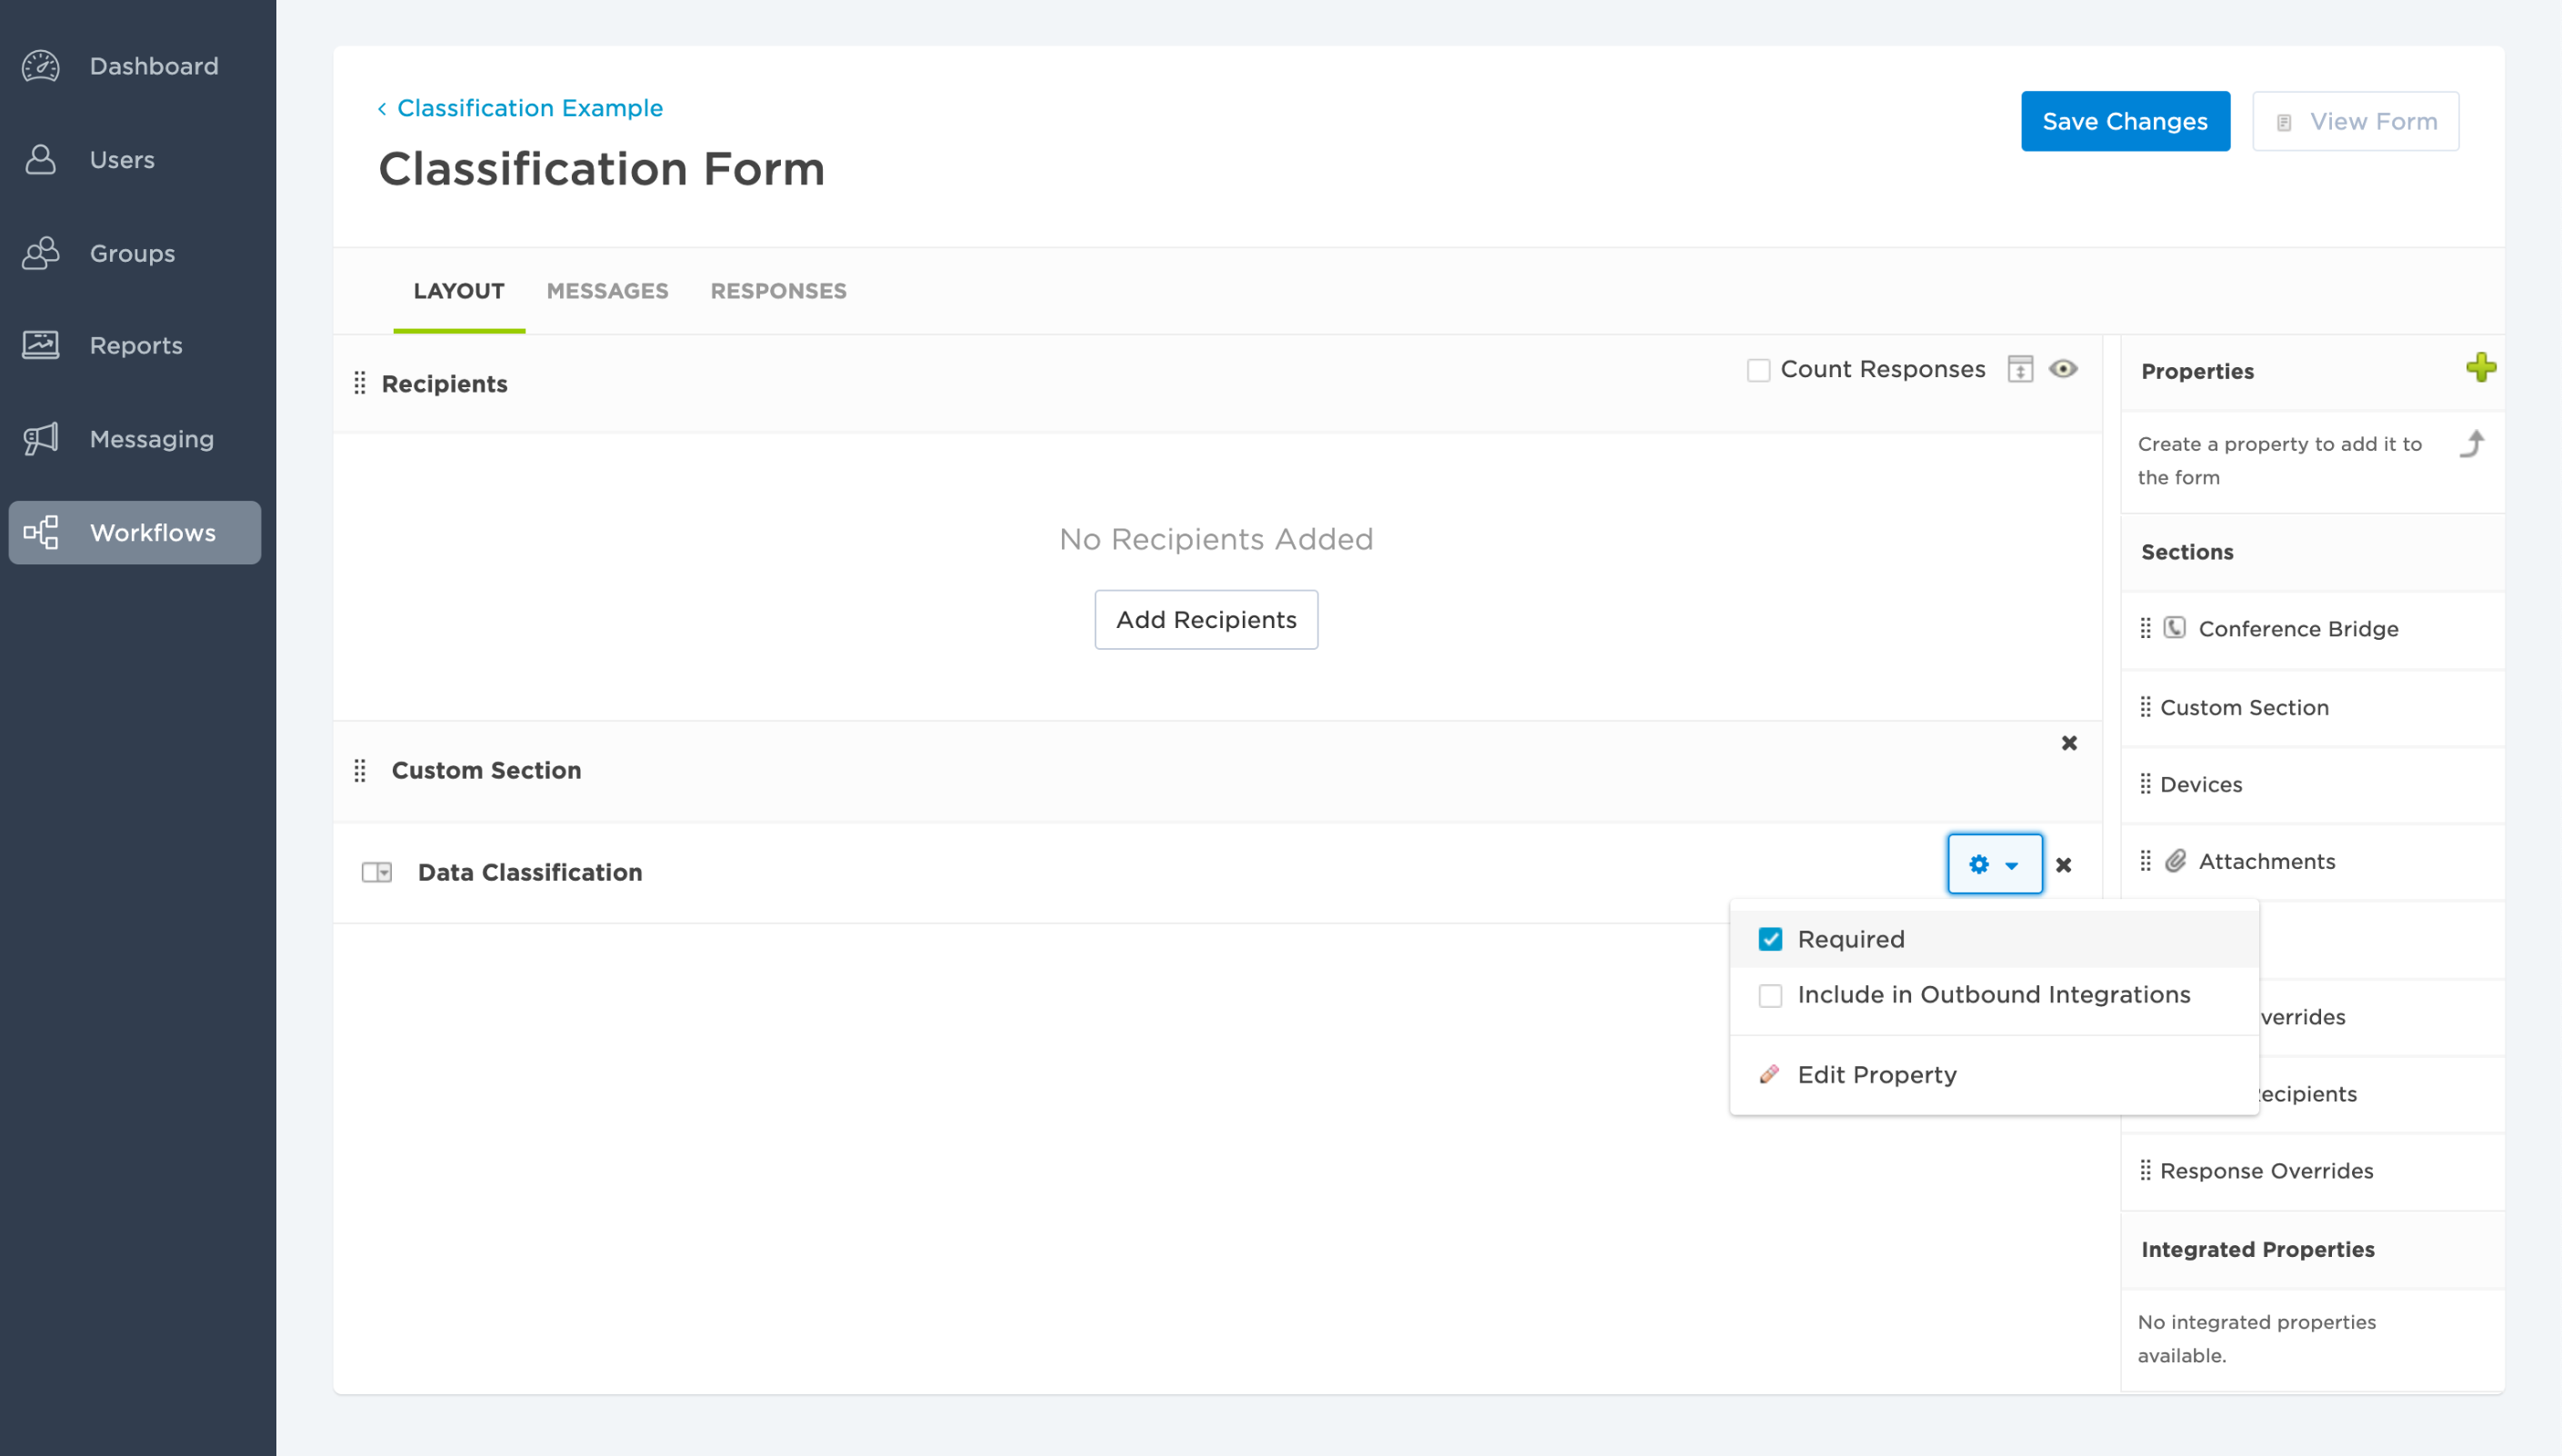Image resolution: width=2562 pixels, height=1456 pixels.
Task: Open the Messaging megaphone icon
Action: (41, 438)
